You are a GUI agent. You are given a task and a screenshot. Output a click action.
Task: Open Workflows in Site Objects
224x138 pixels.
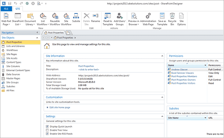tap(12, 50)
